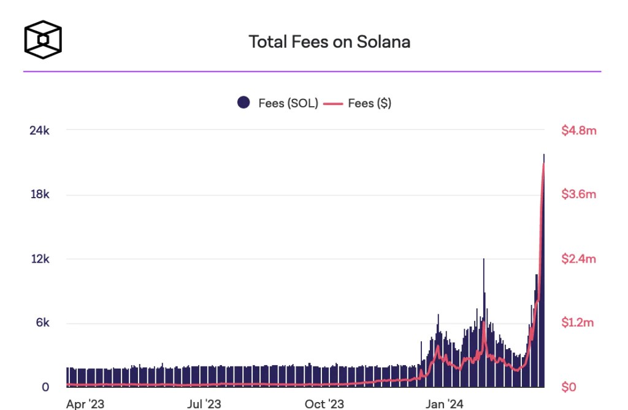Click the 6k left axis label
This screenshot has width=628, height=410.
click(43, 322)
